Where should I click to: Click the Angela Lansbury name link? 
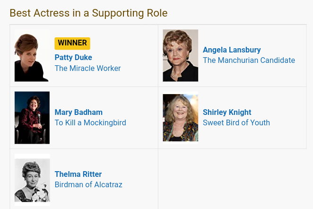click(232, 50)
